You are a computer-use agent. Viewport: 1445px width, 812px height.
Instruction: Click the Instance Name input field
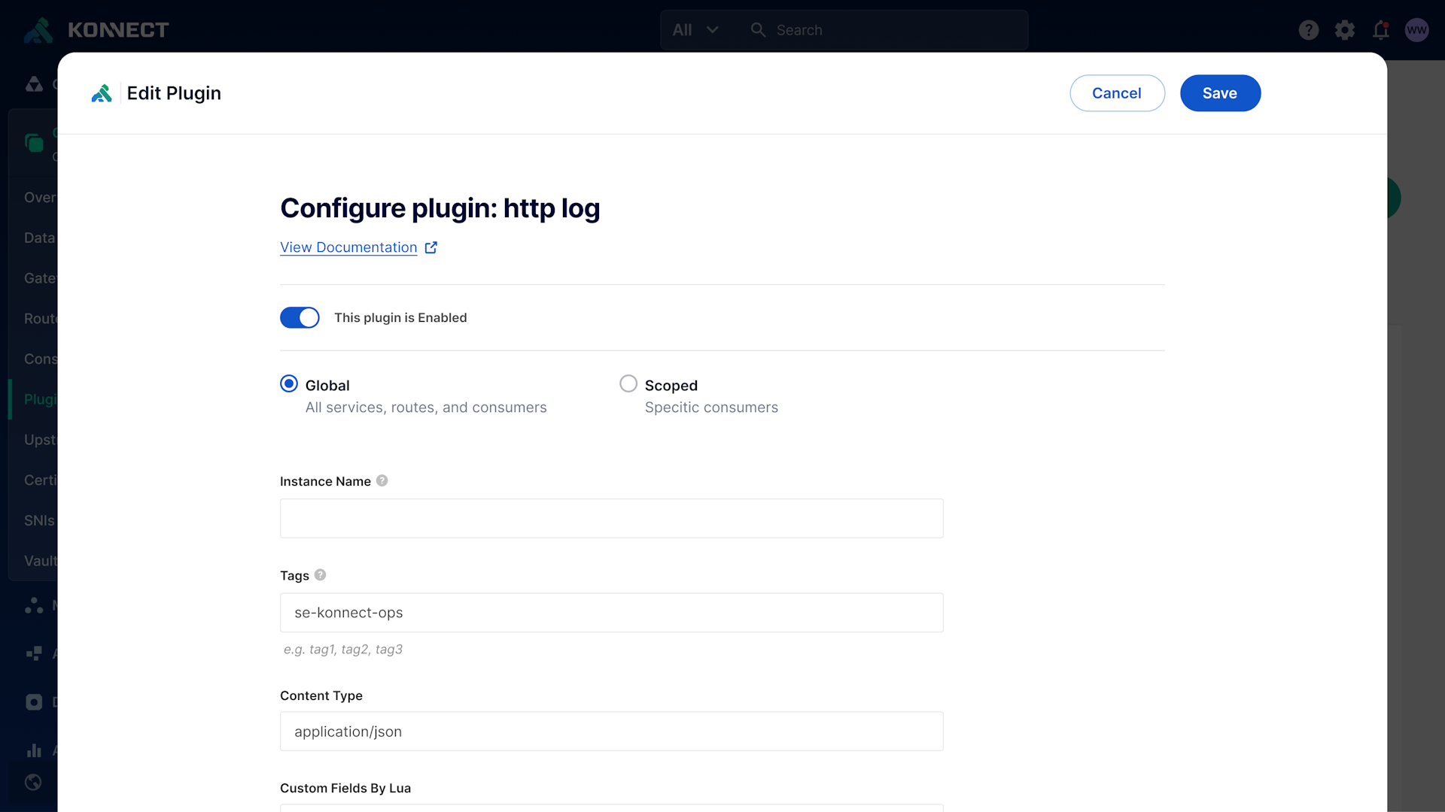coord(611,518)
